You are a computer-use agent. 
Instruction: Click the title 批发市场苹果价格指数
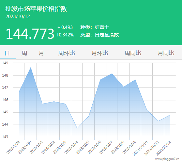(x=36, y=9)
